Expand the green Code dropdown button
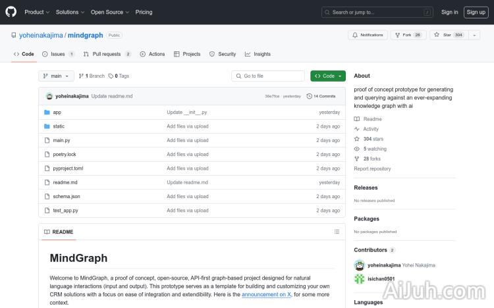 (328, 76)
